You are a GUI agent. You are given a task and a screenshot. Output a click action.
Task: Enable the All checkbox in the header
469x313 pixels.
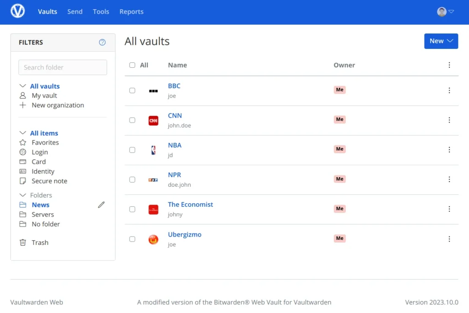pyautogui.click(x=132, y=65)
